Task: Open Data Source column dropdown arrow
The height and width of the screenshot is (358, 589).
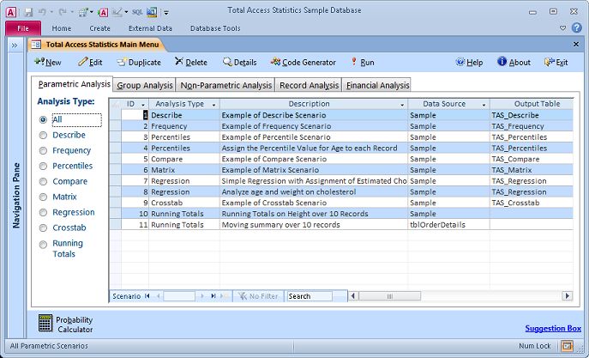Action: 484,105
